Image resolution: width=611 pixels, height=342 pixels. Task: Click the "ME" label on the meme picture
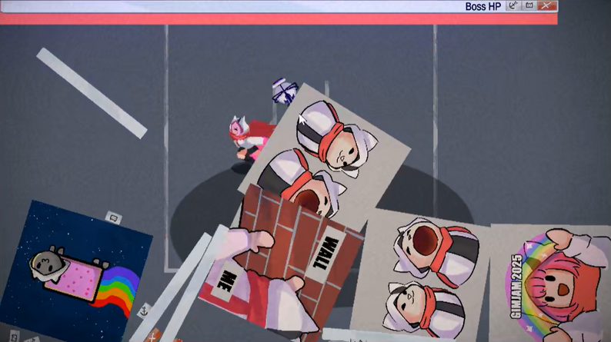coord(225,282)
